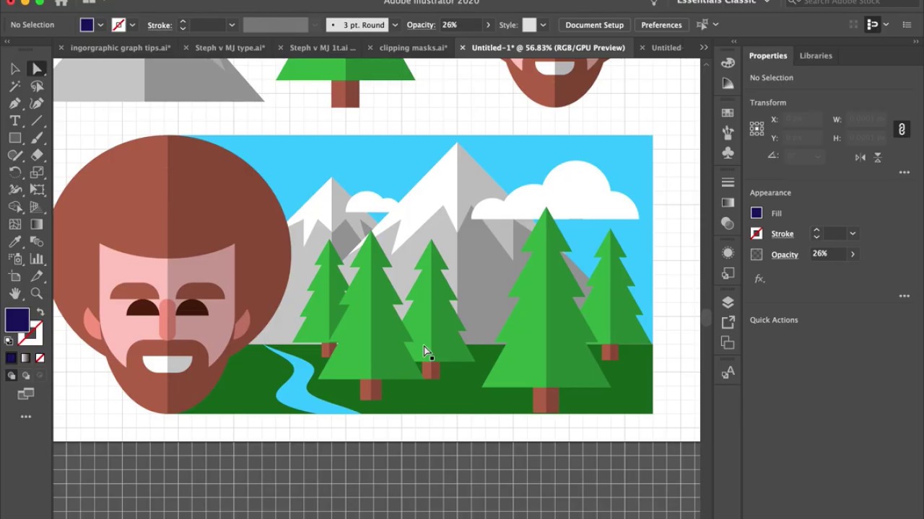Screen dimensions: 924x519
Task: Click the Preferences button
Action: [x=661, y=25]
